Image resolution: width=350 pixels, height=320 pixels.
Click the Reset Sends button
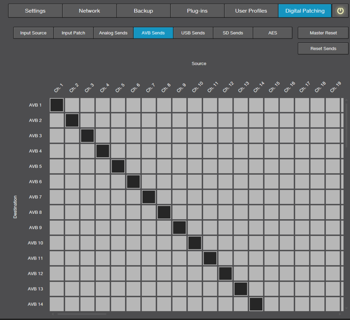(x=323, y=48)
